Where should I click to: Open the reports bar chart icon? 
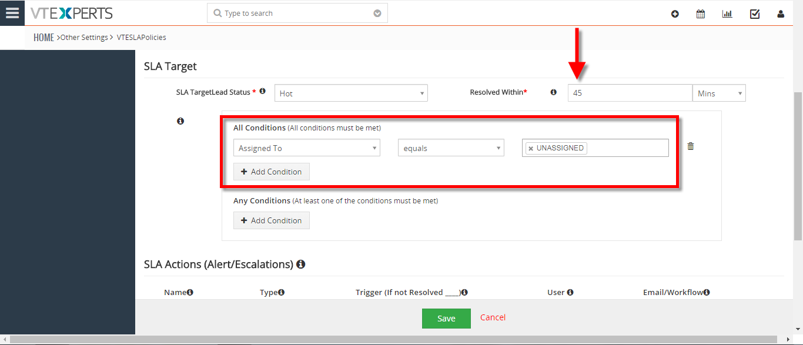click(x=727, y=14)
